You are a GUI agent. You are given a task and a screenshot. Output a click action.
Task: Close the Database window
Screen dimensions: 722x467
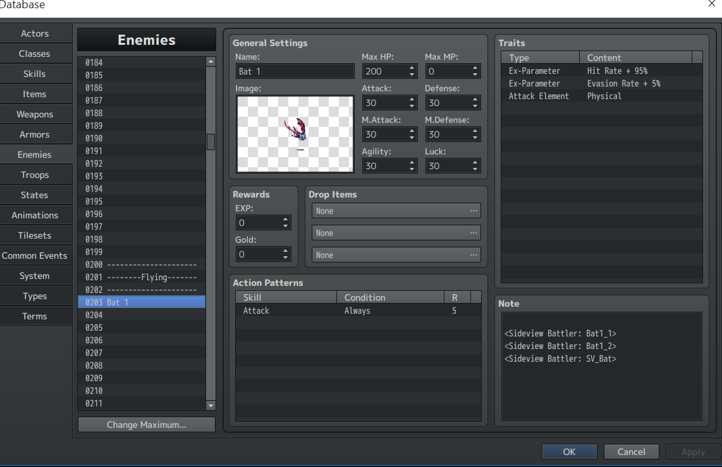[x=712, y=4]
